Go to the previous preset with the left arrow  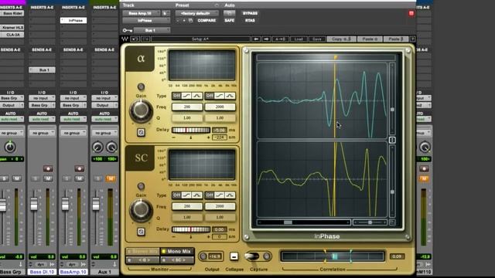(x=256, y=39)
